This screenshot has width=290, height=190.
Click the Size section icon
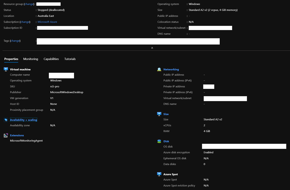(159, 114)
